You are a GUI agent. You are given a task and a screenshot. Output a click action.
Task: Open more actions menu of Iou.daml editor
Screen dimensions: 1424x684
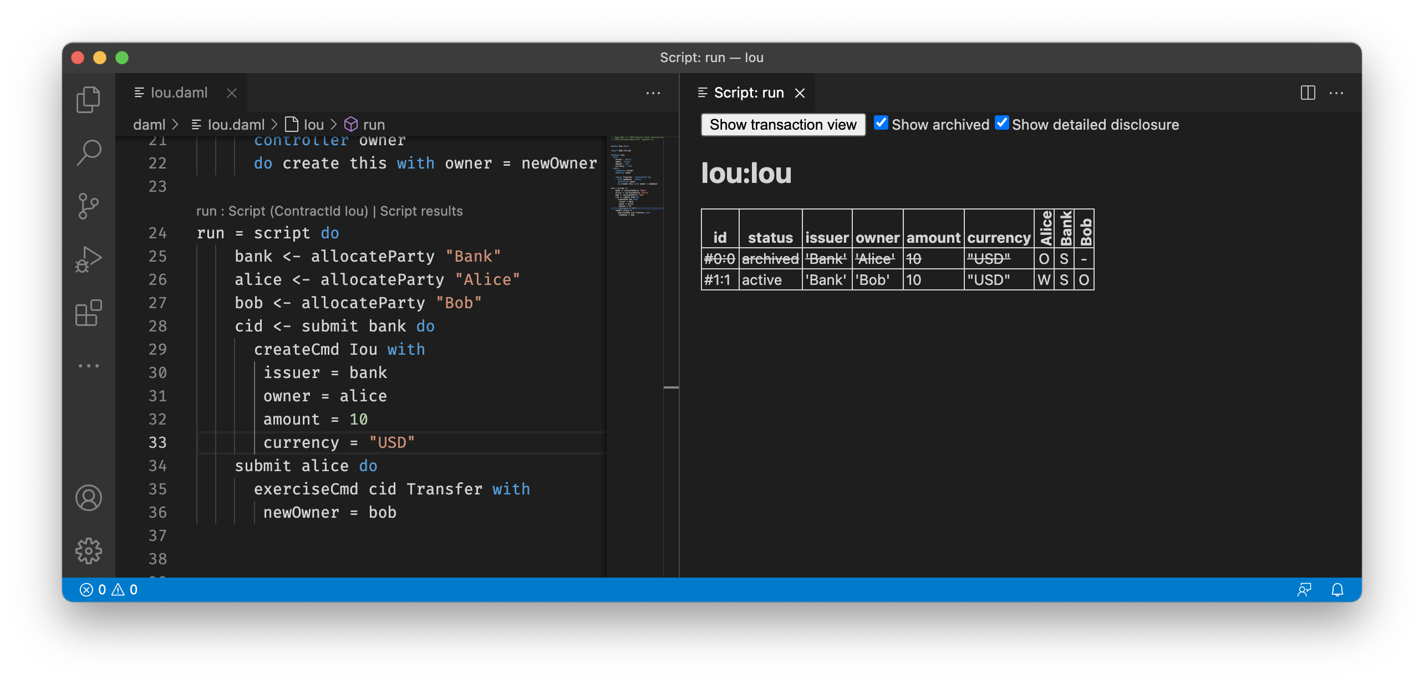click(x=653, y=93)
